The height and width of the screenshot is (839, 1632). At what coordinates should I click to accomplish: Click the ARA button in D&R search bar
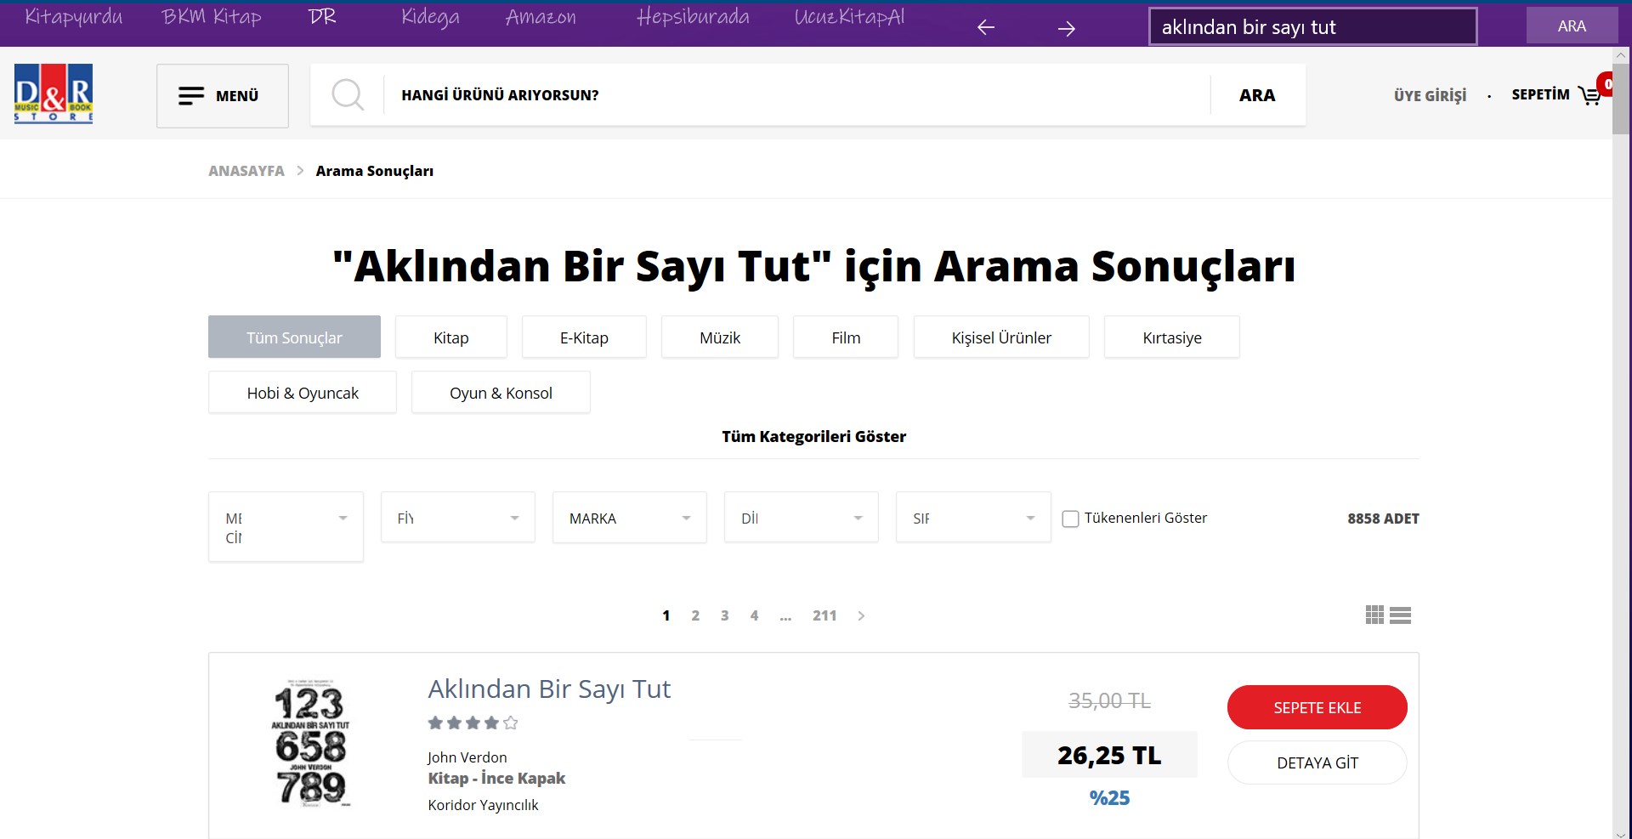[x=1257, y=95]
